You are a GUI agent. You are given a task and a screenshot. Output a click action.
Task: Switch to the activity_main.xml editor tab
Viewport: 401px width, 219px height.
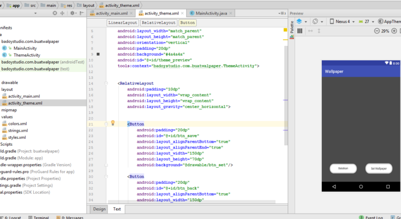112,13
